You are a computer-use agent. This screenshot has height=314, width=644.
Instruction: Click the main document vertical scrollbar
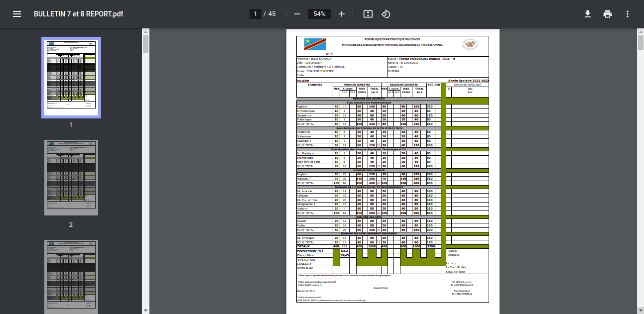coord(641,43)
